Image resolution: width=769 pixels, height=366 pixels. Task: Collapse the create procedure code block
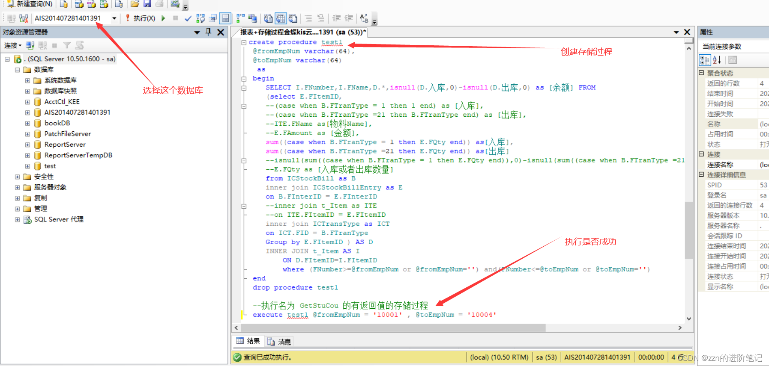point(244,42)
